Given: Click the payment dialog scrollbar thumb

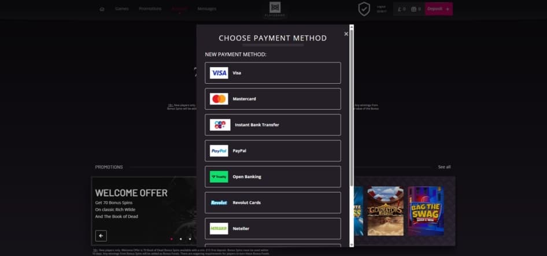Looking at the screenshot, I should (x=352, y=108).
